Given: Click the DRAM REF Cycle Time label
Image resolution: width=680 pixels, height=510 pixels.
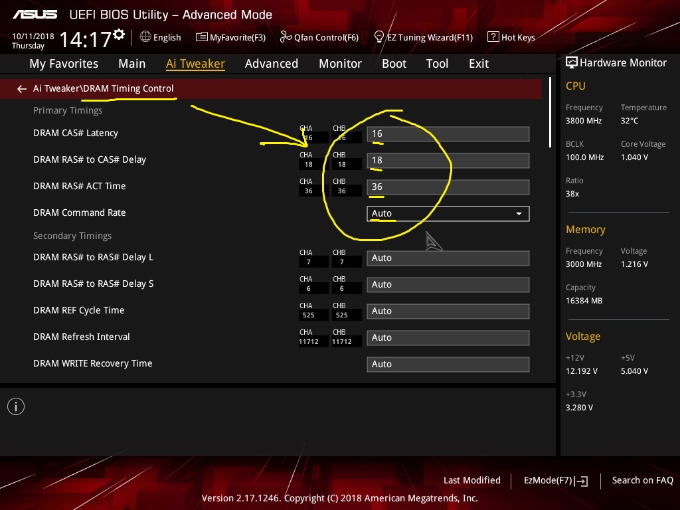Looking at the screenshot, I should (x=78, y=310).
